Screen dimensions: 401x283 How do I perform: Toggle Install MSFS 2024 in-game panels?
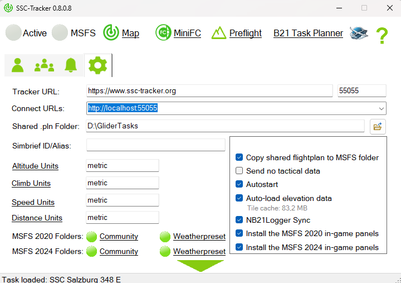(x=239, y=247)
